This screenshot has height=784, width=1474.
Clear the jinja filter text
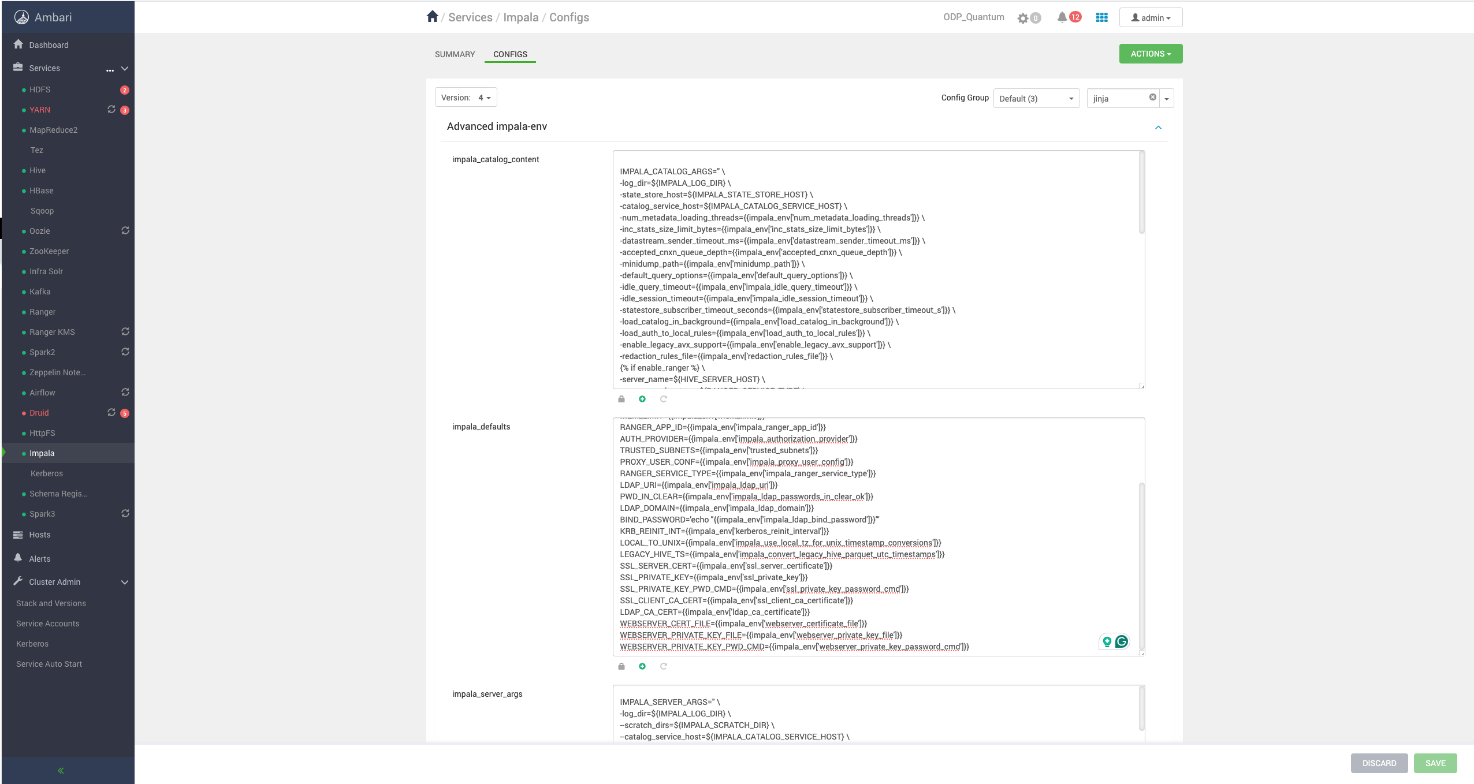pos(1152,97)
